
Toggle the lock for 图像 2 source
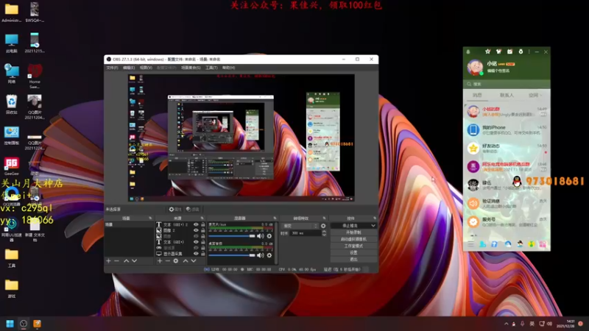[x=203, y=230]
